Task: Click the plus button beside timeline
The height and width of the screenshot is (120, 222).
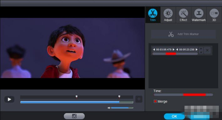Action: tap(139, 99)
